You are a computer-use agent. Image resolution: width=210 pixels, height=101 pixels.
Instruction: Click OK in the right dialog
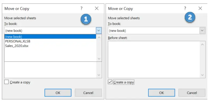pos(162,93)
